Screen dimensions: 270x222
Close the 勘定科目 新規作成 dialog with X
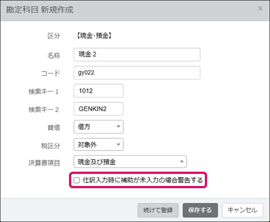pyautogui.click(x=260, y=8)
